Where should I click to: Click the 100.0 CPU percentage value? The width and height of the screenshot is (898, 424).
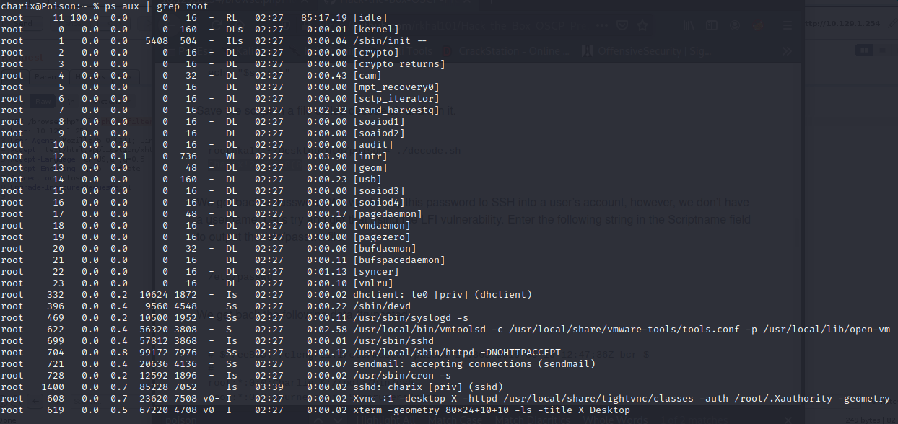tap(84, 18)
